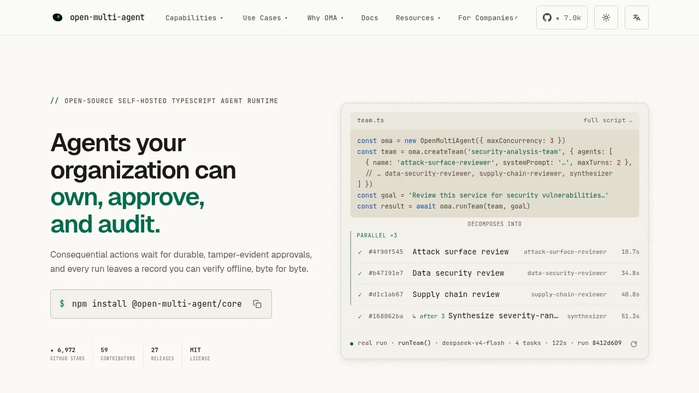Replay the run with refresh icon
699x393 pixels.
tap(634, 344)
